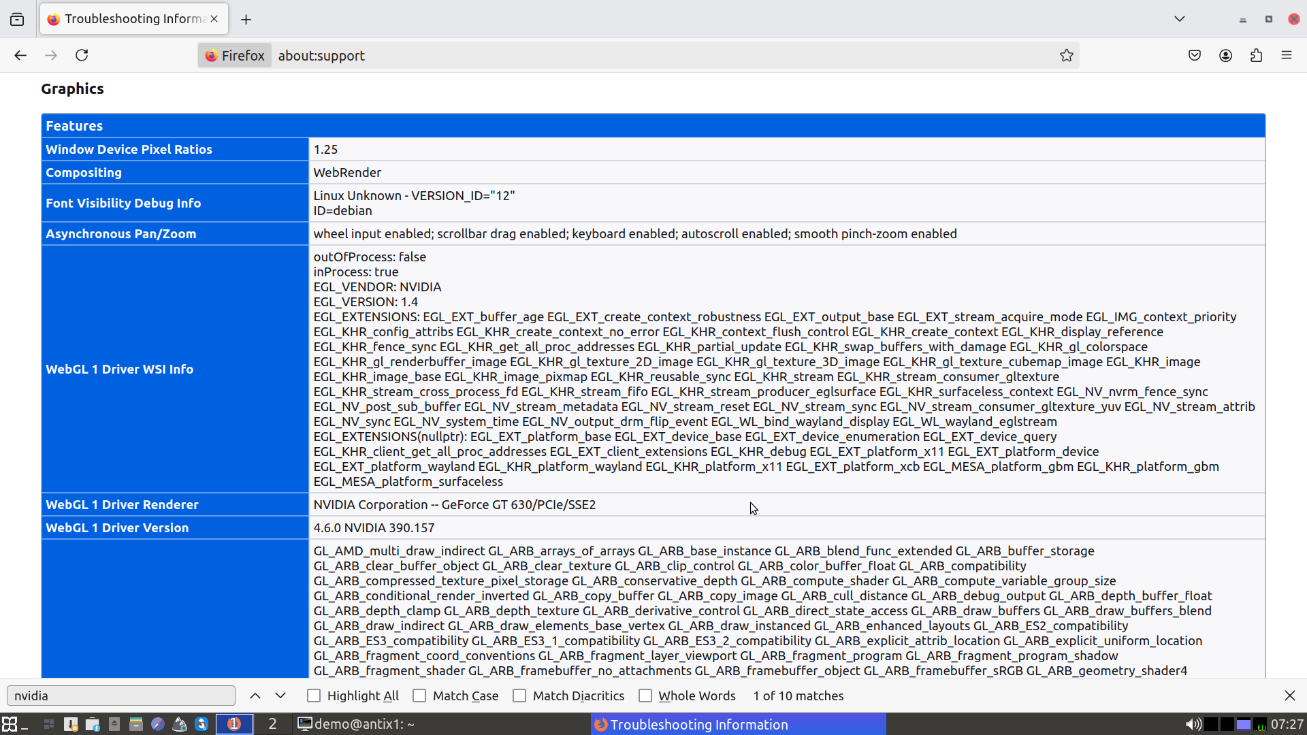Click the Graphics section heading
Image resolution: width=1307 pixels, height=735 pixels.
click(x=72, y=88)
